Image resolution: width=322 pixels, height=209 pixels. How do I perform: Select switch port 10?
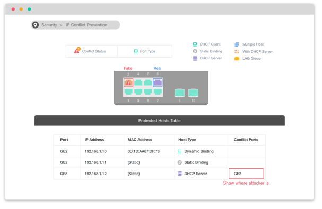click(x=194, y=93)
